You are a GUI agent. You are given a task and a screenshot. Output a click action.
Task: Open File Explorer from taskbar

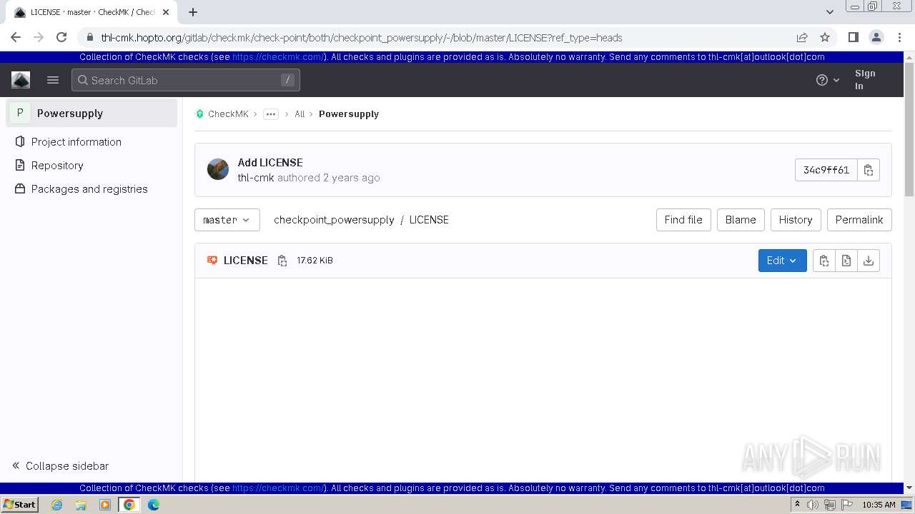81,505
